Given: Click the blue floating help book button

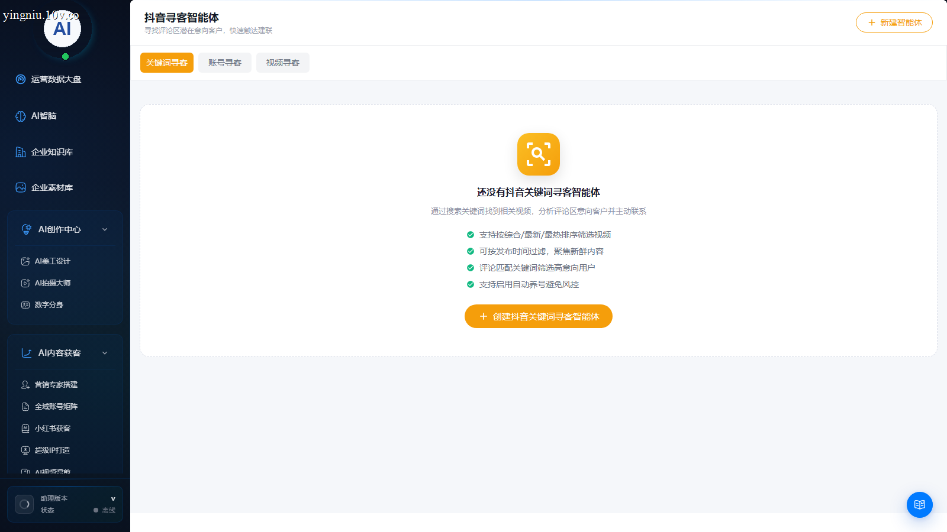Looking at the screenshot, I should 920,505.
